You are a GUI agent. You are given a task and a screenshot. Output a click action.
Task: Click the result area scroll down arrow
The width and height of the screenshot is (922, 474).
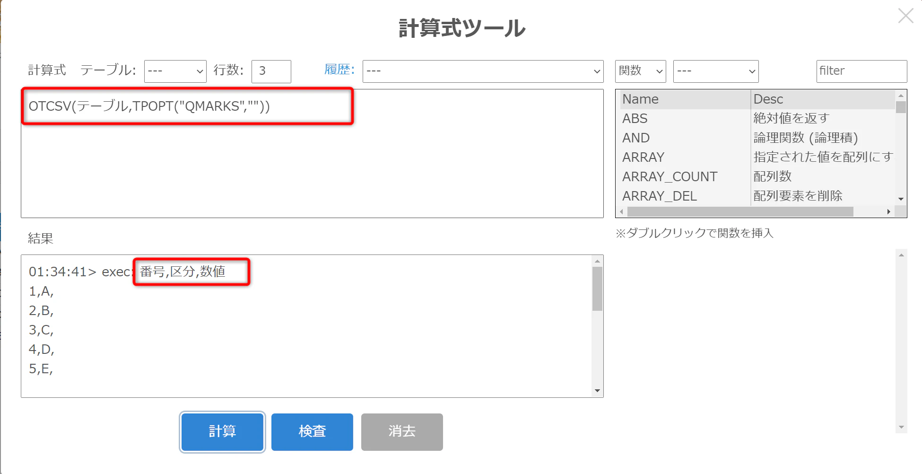(x=597, y=391)
